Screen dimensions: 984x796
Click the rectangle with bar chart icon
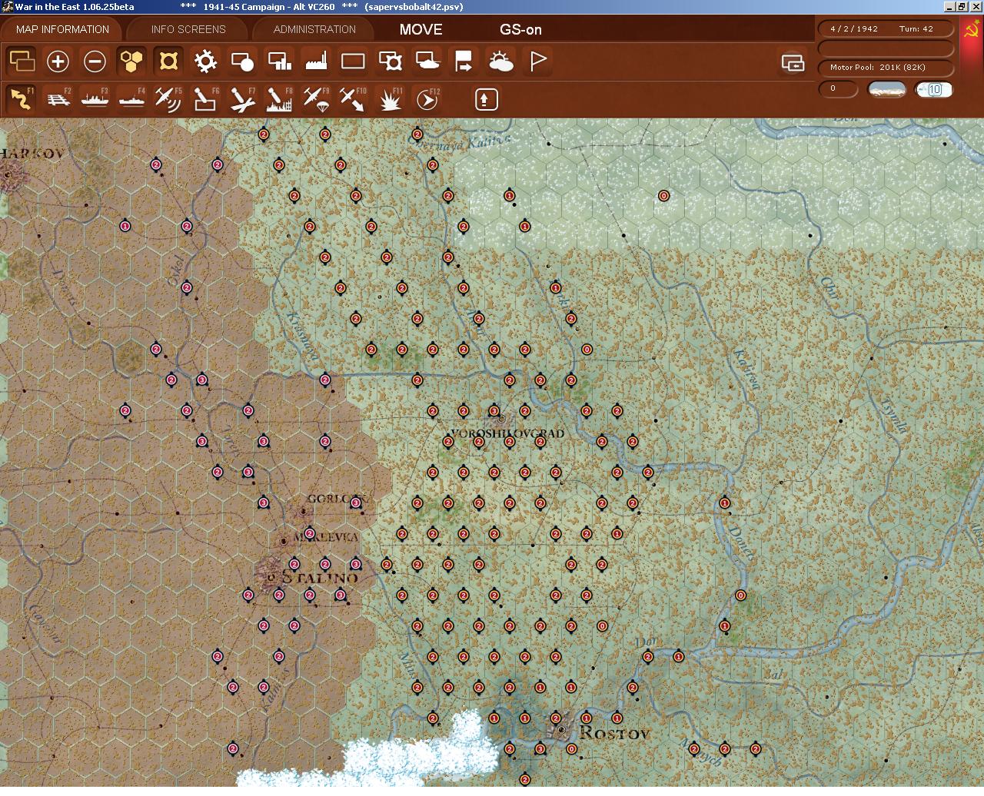[x=279, y=61]
